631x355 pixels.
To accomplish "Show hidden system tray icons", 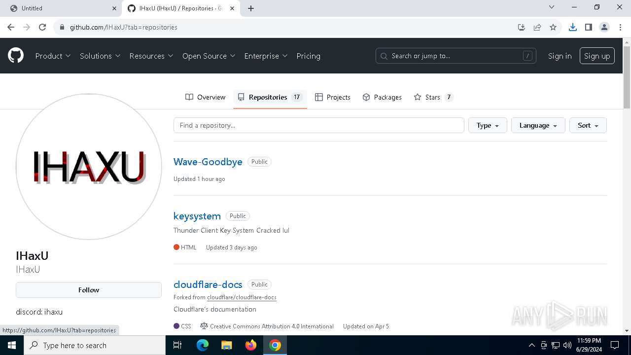I will click(x=531, y=345).
